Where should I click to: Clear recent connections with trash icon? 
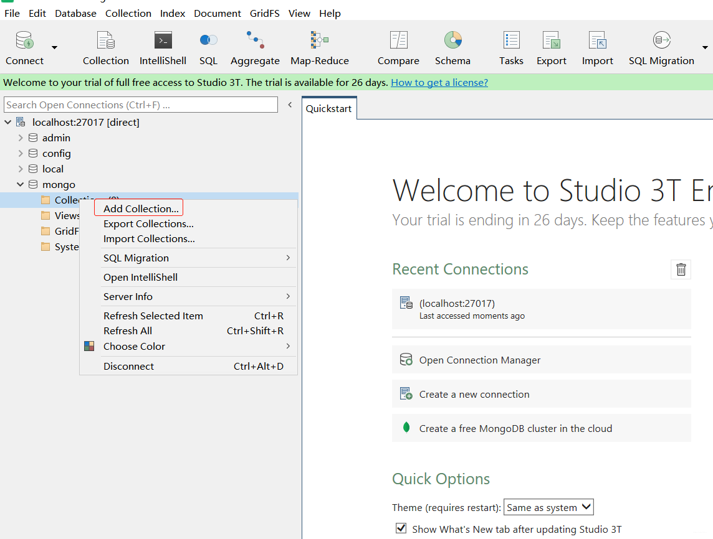(681, 269)
